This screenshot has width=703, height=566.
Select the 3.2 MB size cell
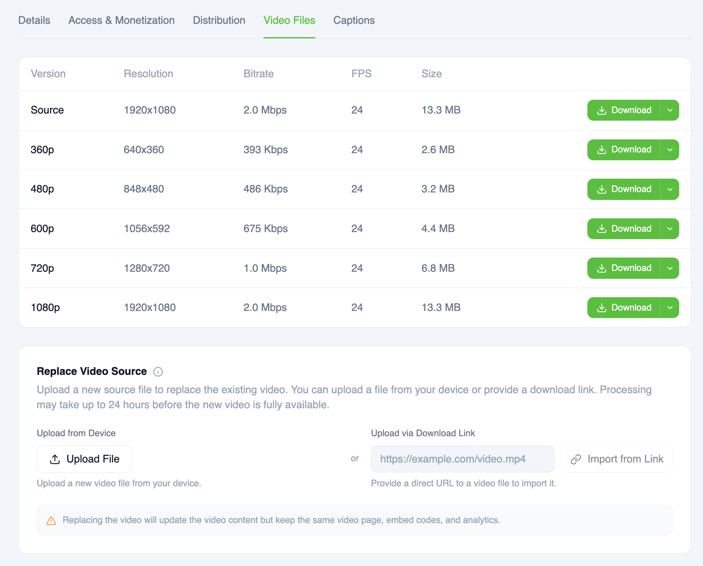(438, 189)
